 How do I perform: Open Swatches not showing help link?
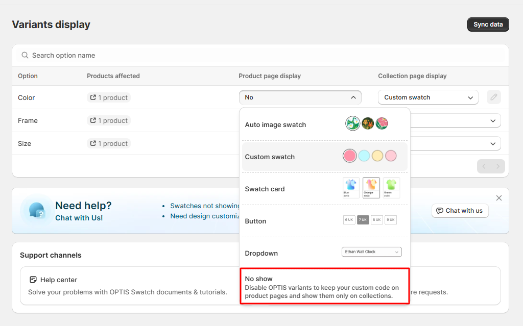(205, 206)
